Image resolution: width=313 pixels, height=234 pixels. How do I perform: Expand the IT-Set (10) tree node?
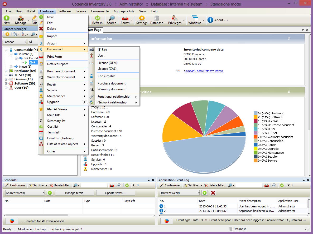(6, 75)
